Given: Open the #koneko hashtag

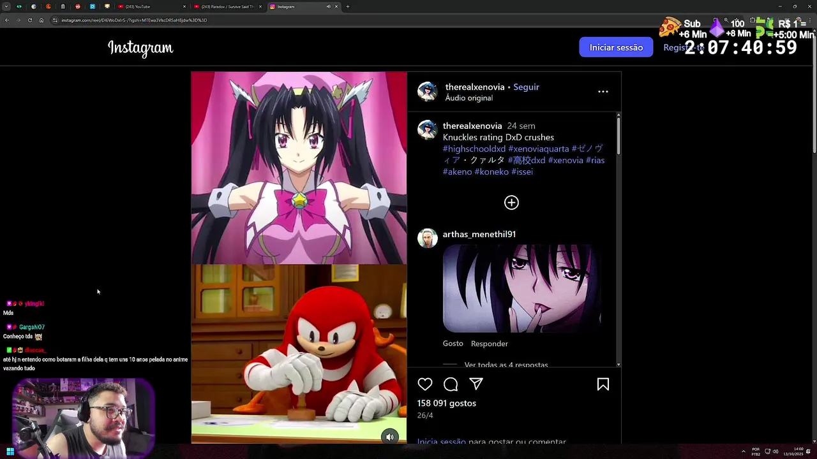Looking at the screenshot, I should (x=491, y=171).
